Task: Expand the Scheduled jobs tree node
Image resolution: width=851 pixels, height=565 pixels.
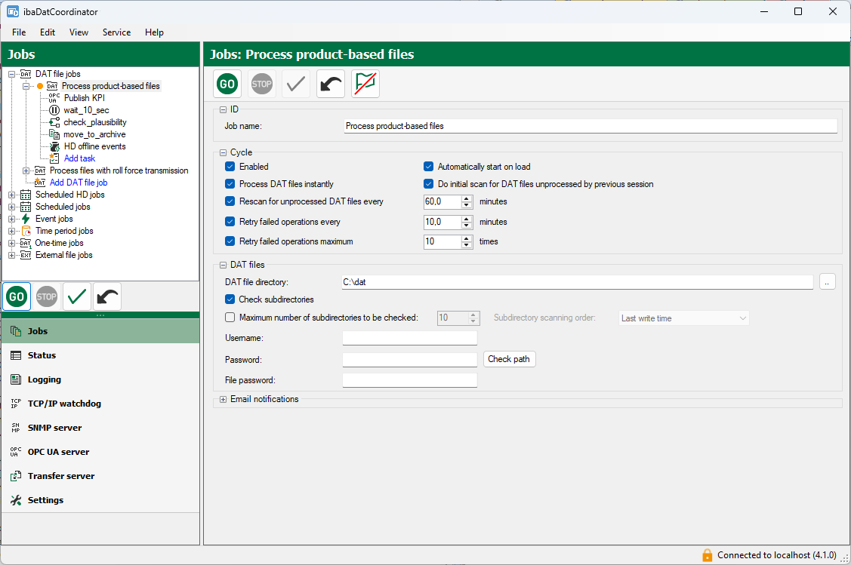Action: (x=11, y=207)
